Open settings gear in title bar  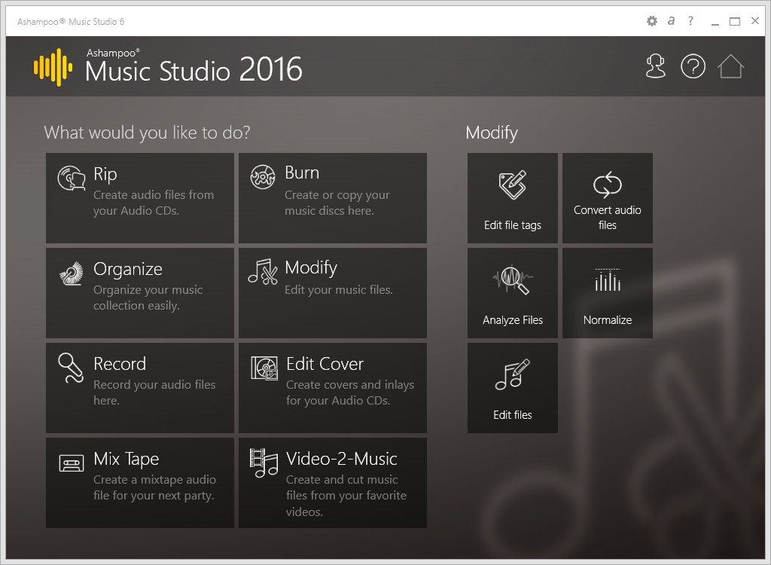(x=652, y=21)
